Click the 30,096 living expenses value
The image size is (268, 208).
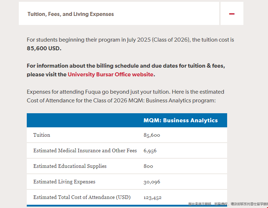(x=152, y=182)
